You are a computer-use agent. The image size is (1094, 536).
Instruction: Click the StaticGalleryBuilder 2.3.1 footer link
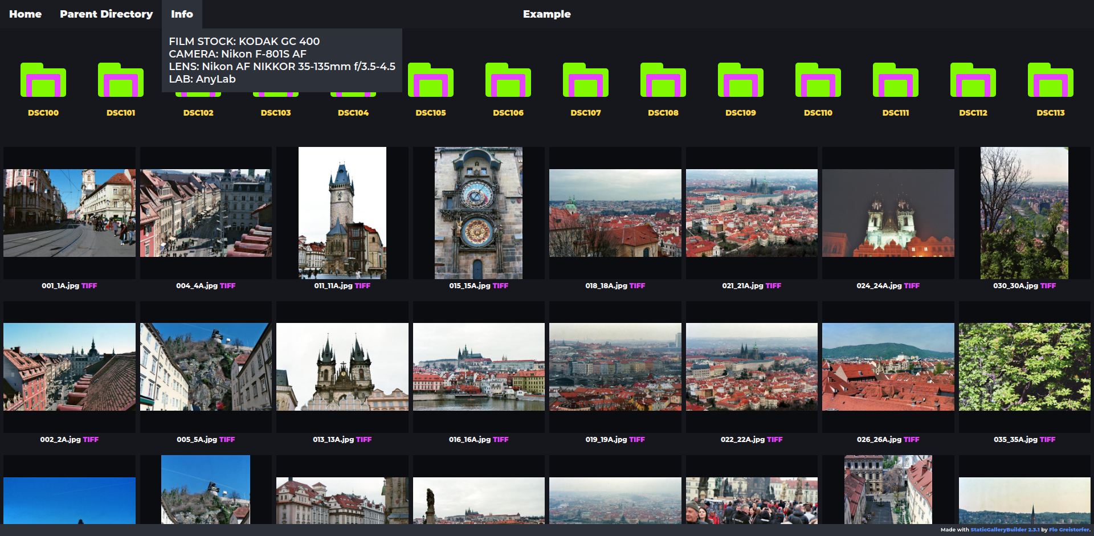tap(1005, 530)
